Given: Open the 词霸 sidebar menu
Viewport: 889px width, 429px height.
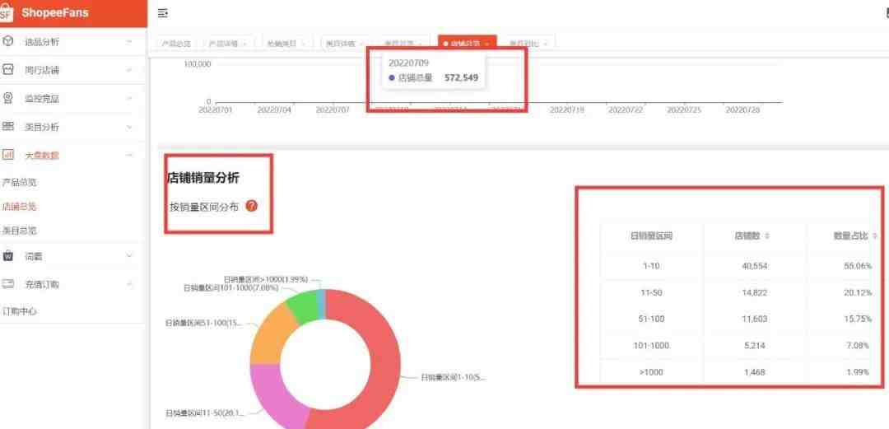Looking at the screenshot, I should click(74, 256).
